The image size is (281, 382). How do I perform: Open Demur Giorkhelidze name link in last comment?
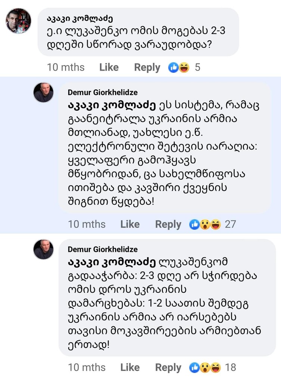(x=103, y=249)
